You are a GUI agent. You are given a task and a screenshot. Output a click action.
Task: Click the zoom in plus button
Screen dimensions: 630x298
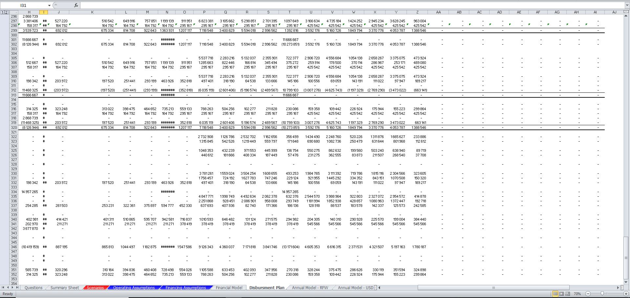point(626,294)
